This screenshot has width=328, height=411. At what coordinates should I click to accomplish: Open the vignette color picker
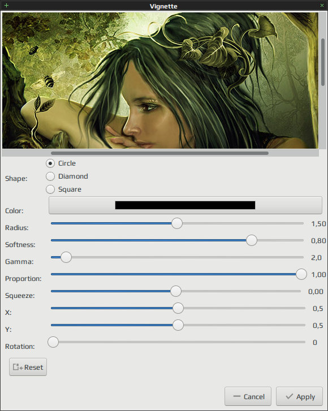point(185,205)
